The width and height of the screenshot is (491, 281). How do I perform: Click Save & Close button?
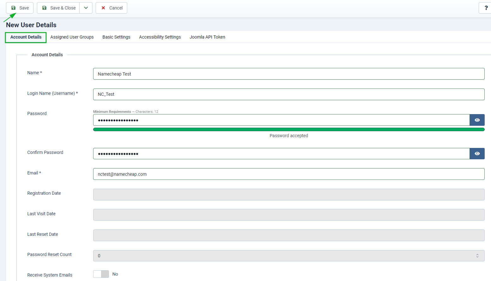[59, 8]
